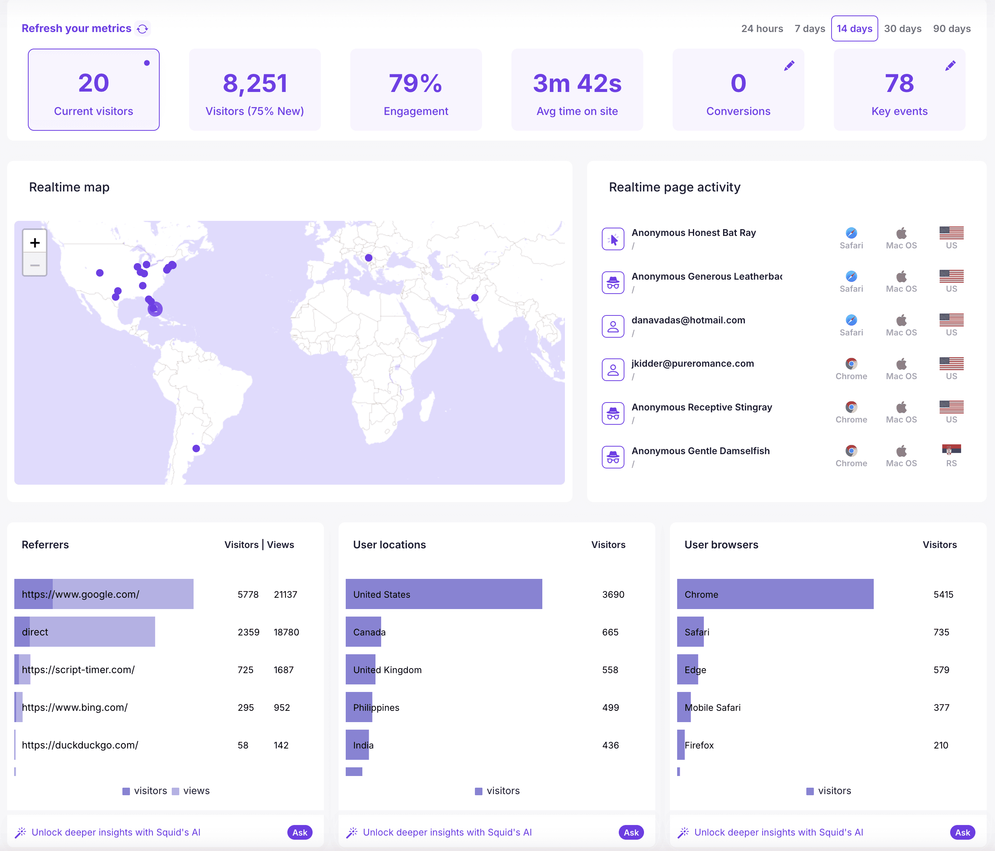Click the pencil edit icon on Conversions card

coord(789,66)
